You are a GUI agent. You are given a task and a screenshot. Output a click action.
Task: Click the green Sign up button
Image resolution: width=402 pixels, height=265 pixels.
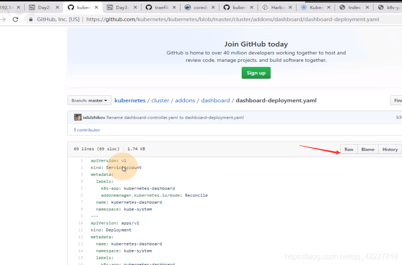pos(256,73)
